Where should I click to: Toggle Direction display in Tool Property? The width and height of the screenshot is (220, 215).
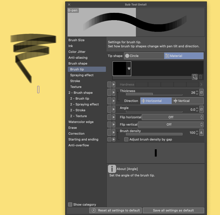(x=109, y=101)
